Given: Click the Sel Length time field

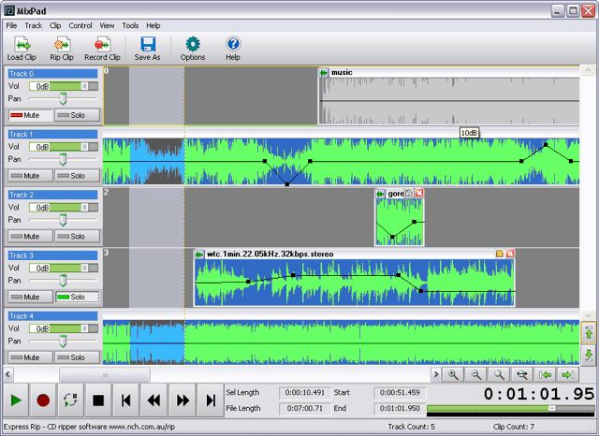Looking at the screenshot, I should pos(305,392).
